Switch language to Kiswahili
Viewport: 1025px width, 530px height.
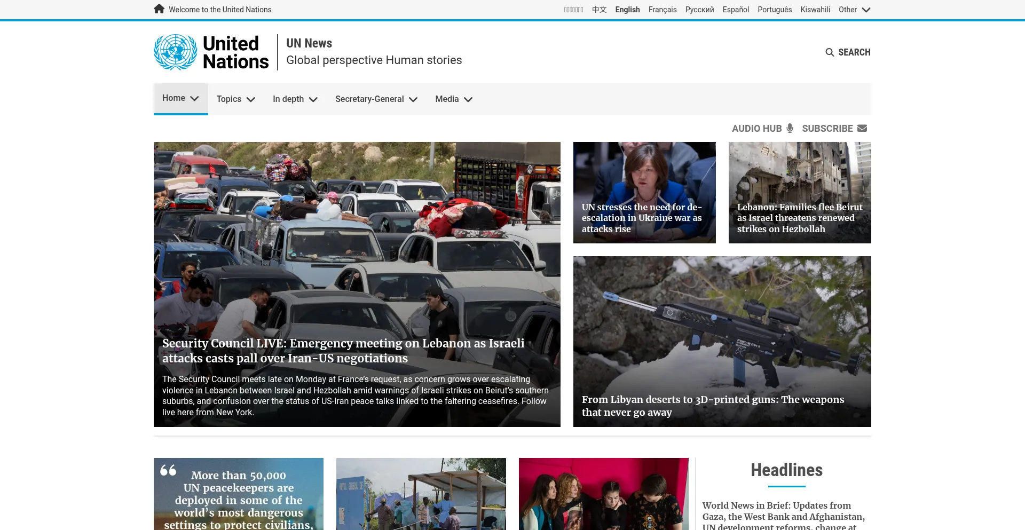click(x=815, y=10)
